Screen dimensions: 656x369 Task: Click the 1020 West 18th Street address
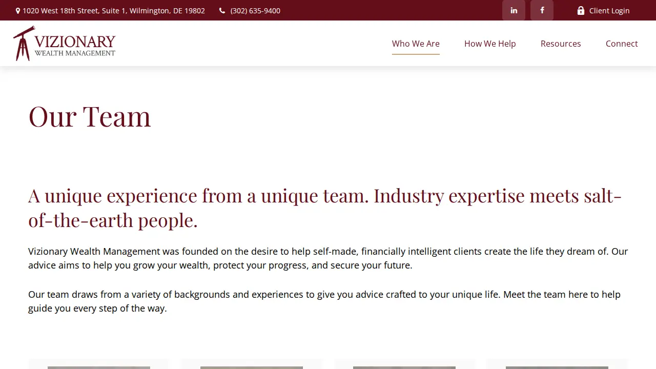[x=114, y=11]
